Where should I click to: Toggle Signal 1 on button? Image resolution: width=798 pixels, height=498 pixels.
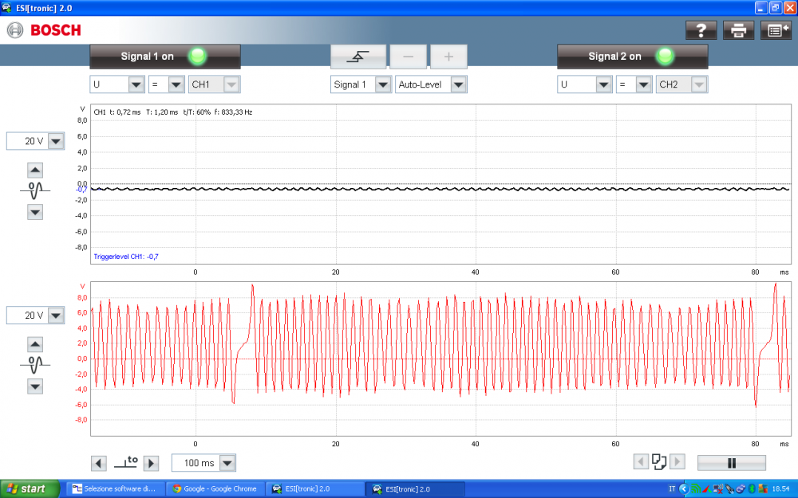point(165,57)
